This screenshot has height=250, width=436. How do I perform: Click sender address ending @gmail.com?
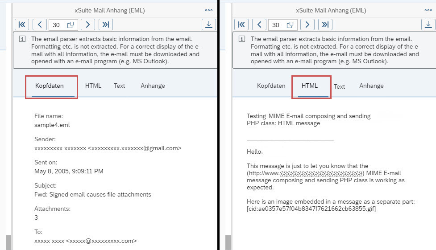click(x=108, y=148)
